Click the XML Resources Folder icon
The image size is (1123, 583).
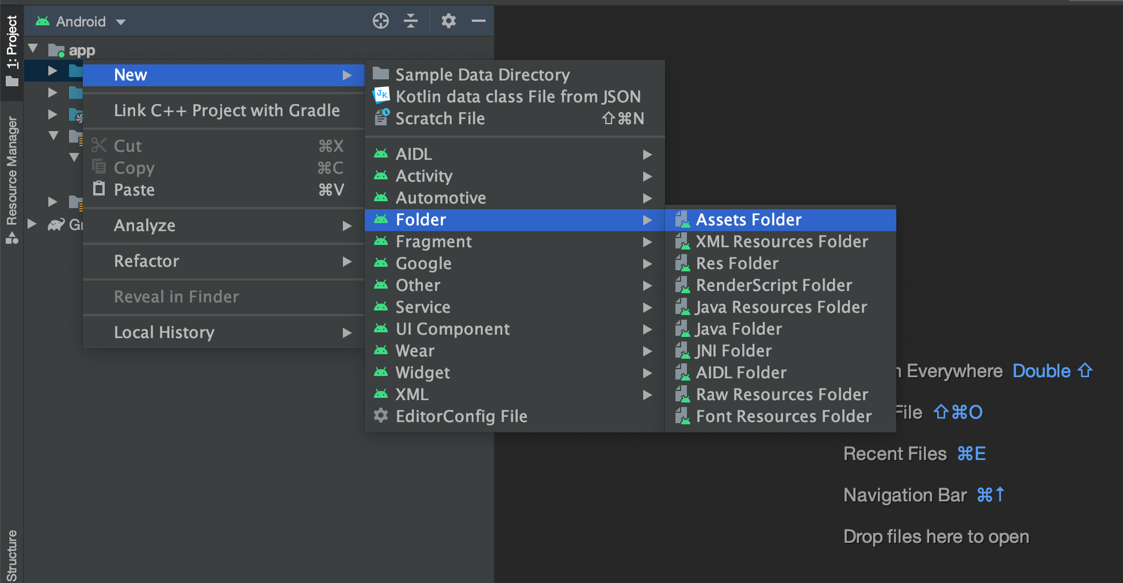[x=682, y=241]
